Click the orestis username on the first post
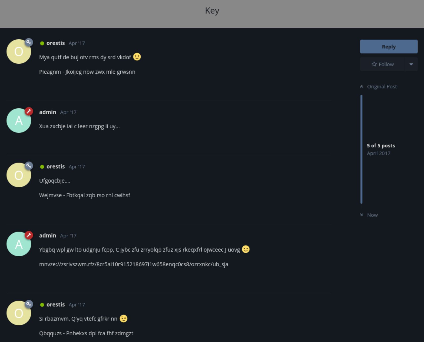The image size is (424, 342). (55, 43)
